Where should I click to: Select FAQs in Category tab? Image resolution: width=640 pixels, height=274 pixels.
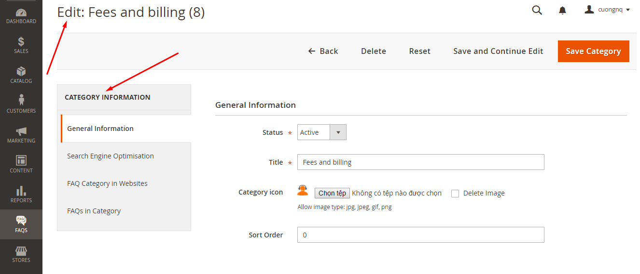94,211
